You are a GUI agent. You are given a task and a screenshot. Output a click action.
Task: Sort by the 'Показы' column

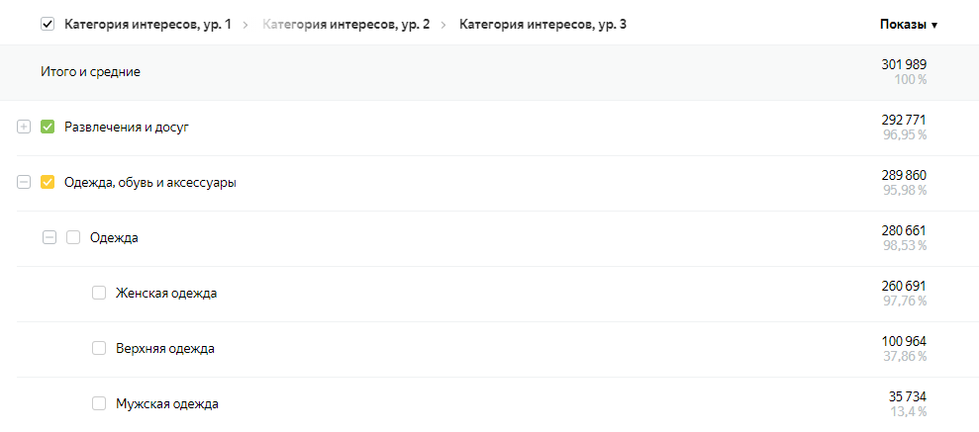tap(908, 25)
